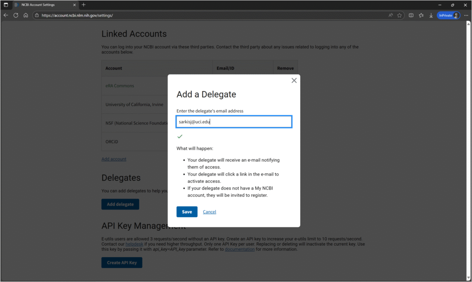Open tab actions menu icon
The image size is (472, 282).
[x=6, y=5]
